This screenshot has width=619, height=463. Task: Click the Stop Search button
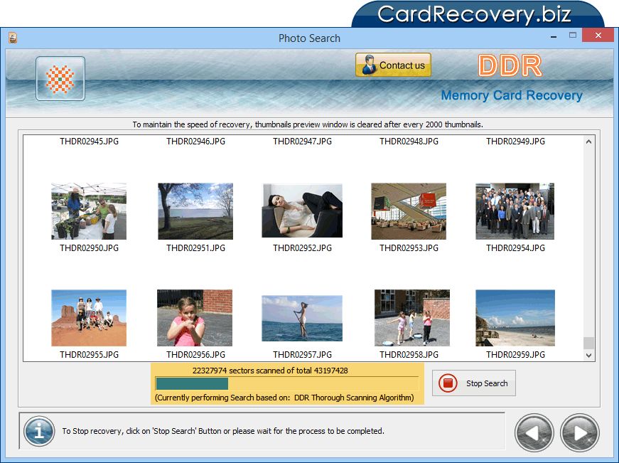[x=474, y=383]
